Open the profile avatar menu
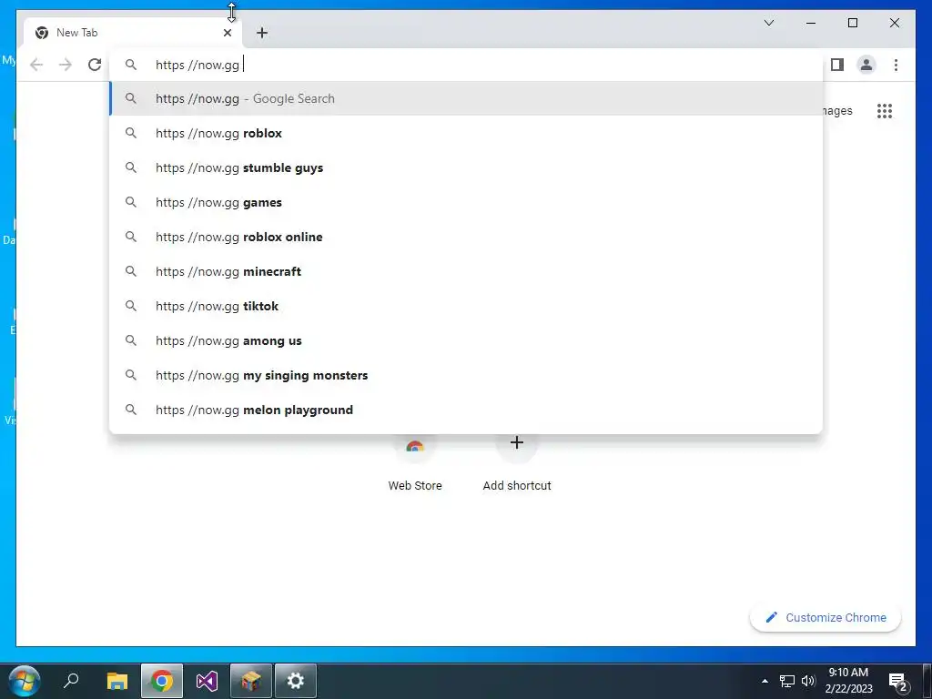This screenshot has height=699, width=932. pyautogui.click(x=866, y=65)
